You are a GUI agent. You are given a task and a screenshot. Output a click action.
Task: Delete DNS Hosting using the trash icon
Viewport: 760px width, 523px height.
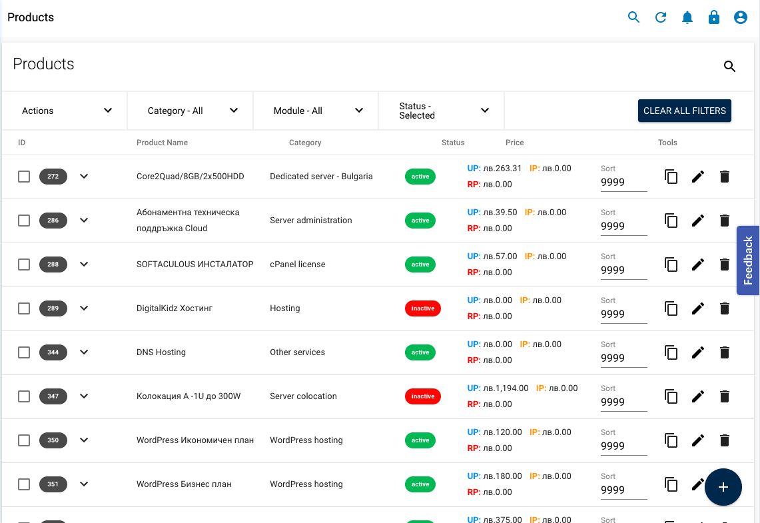pos(724,352)
